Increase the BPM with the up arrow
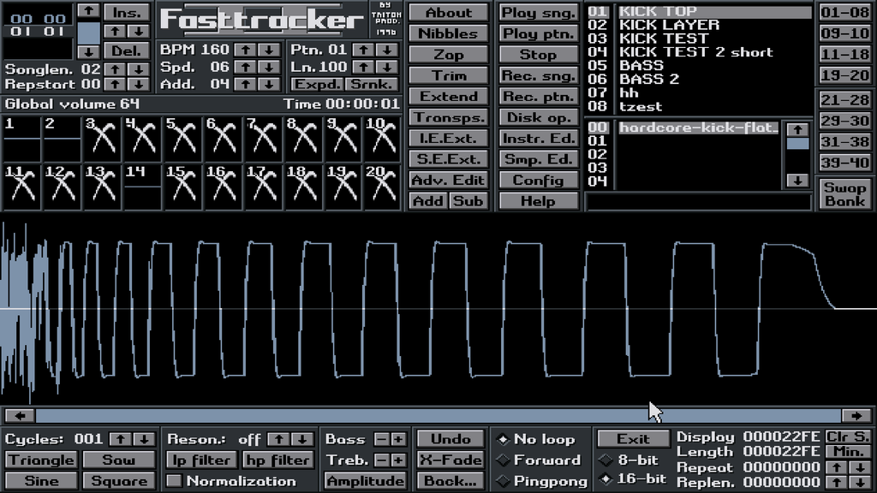Viewport: 877px width, 493px height. [244, 50]
